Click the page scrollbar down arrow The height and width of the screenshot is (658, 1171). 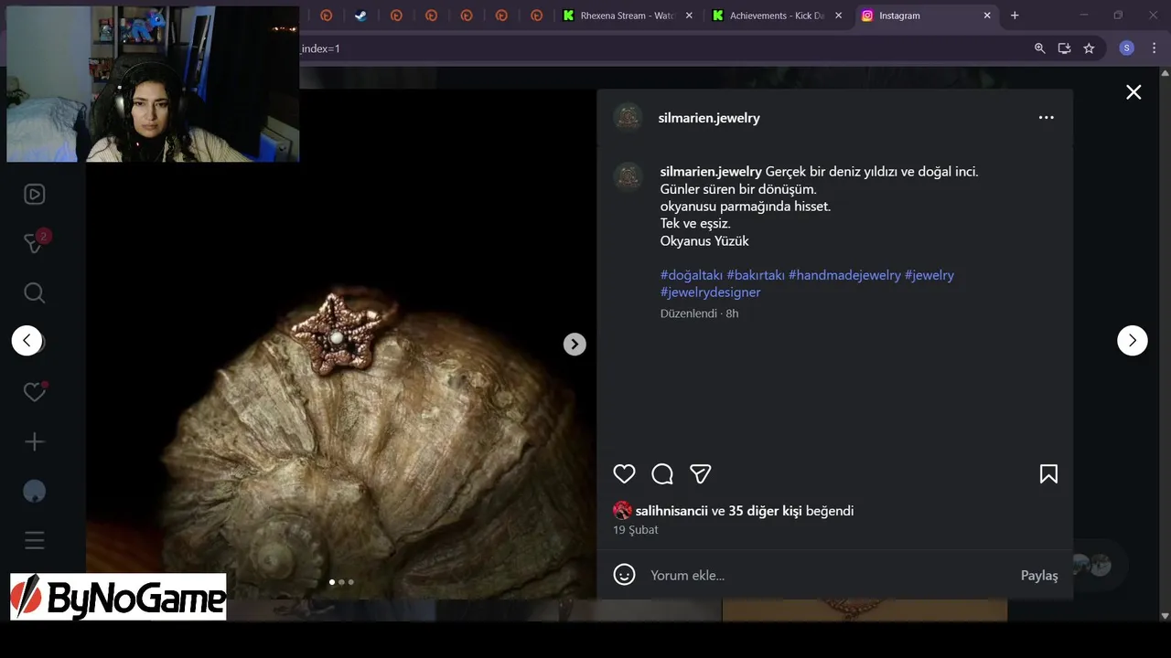(x=1165, y=616)
